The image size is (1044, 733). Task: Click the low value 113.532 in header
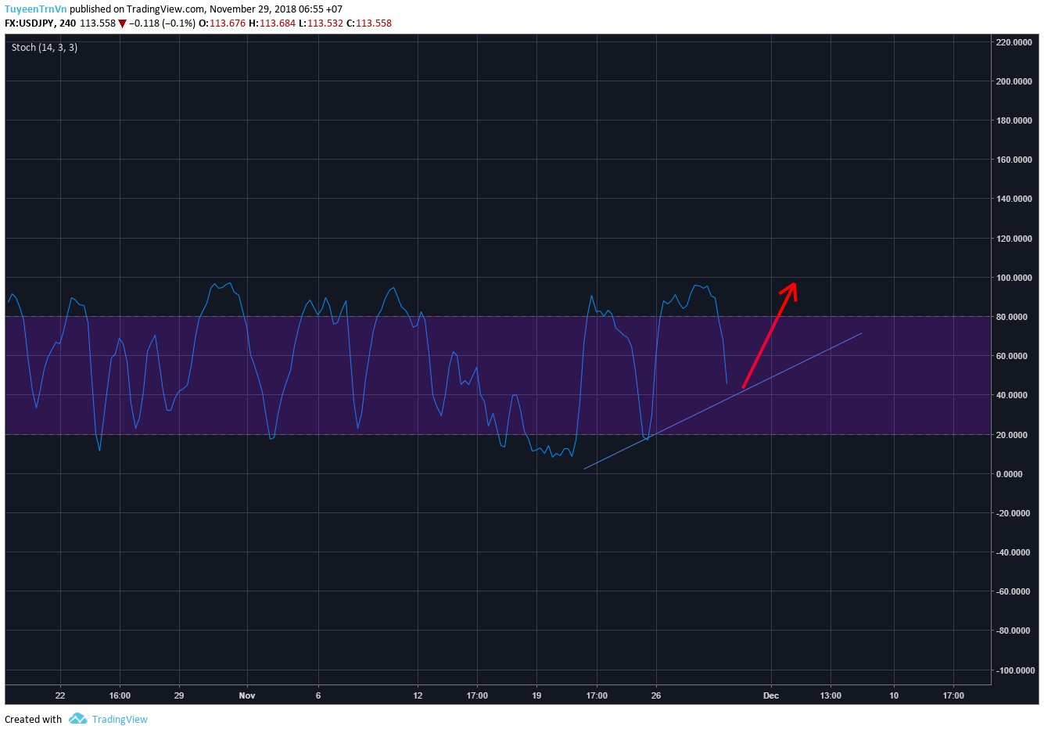(325, 23)
